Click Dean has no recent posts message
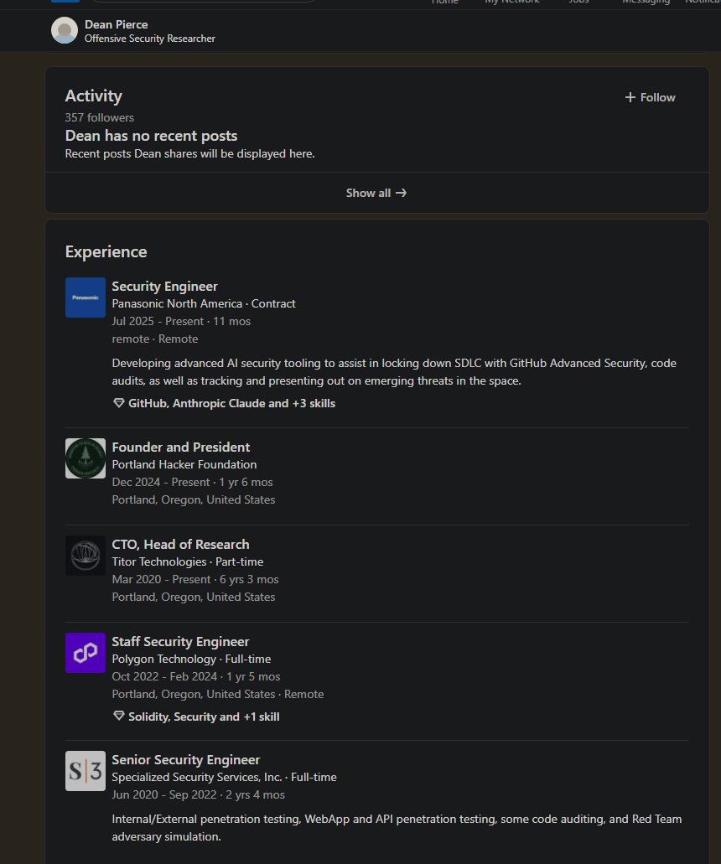The image size is (721, 864). 151,136
